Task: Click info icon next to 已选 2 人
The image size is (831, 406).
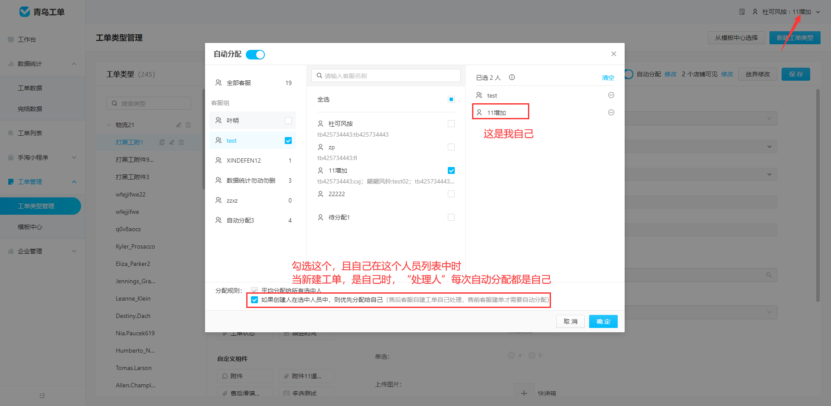Action: [x=512, y=77]
